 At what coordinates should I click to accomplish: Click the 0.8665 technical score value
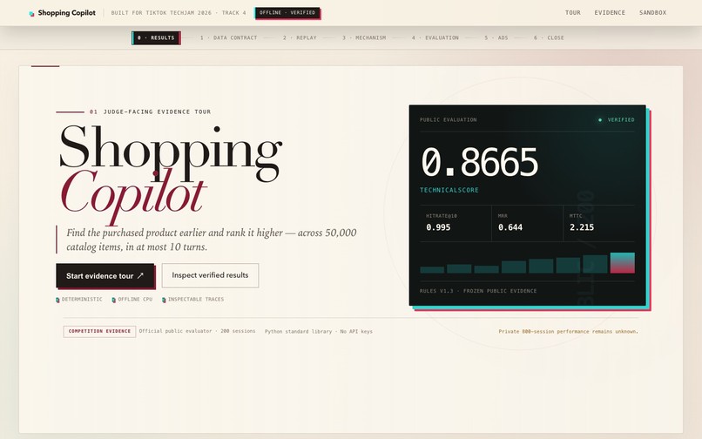tap(480, 162)
